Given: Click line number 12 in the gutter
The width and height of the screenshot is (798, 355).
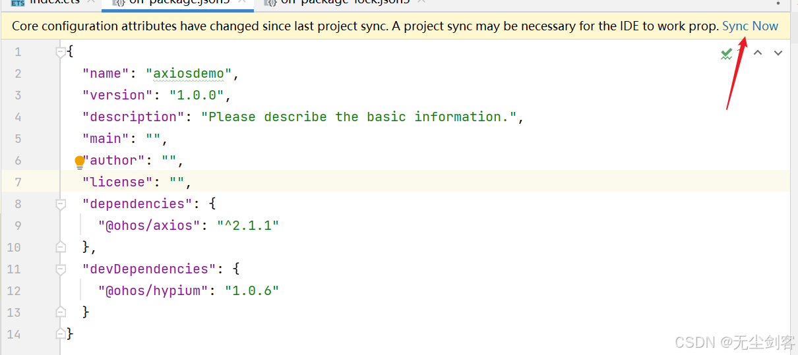Looking at the screenshot, I should (14, 290).
